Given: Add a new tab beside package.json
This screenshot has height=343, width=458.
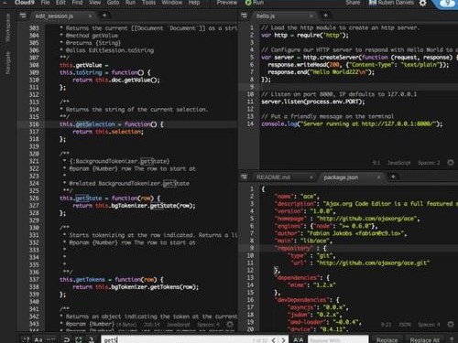Looking at the screenshot, I should tap(393, 177).
